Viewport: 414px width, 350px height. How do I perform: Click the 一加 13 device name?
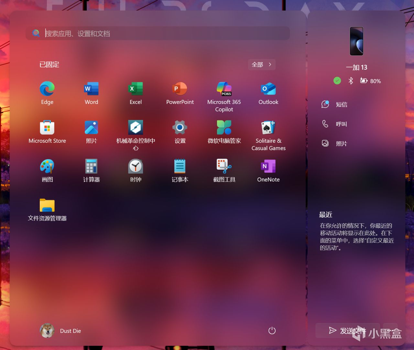(x=356, y=67)
